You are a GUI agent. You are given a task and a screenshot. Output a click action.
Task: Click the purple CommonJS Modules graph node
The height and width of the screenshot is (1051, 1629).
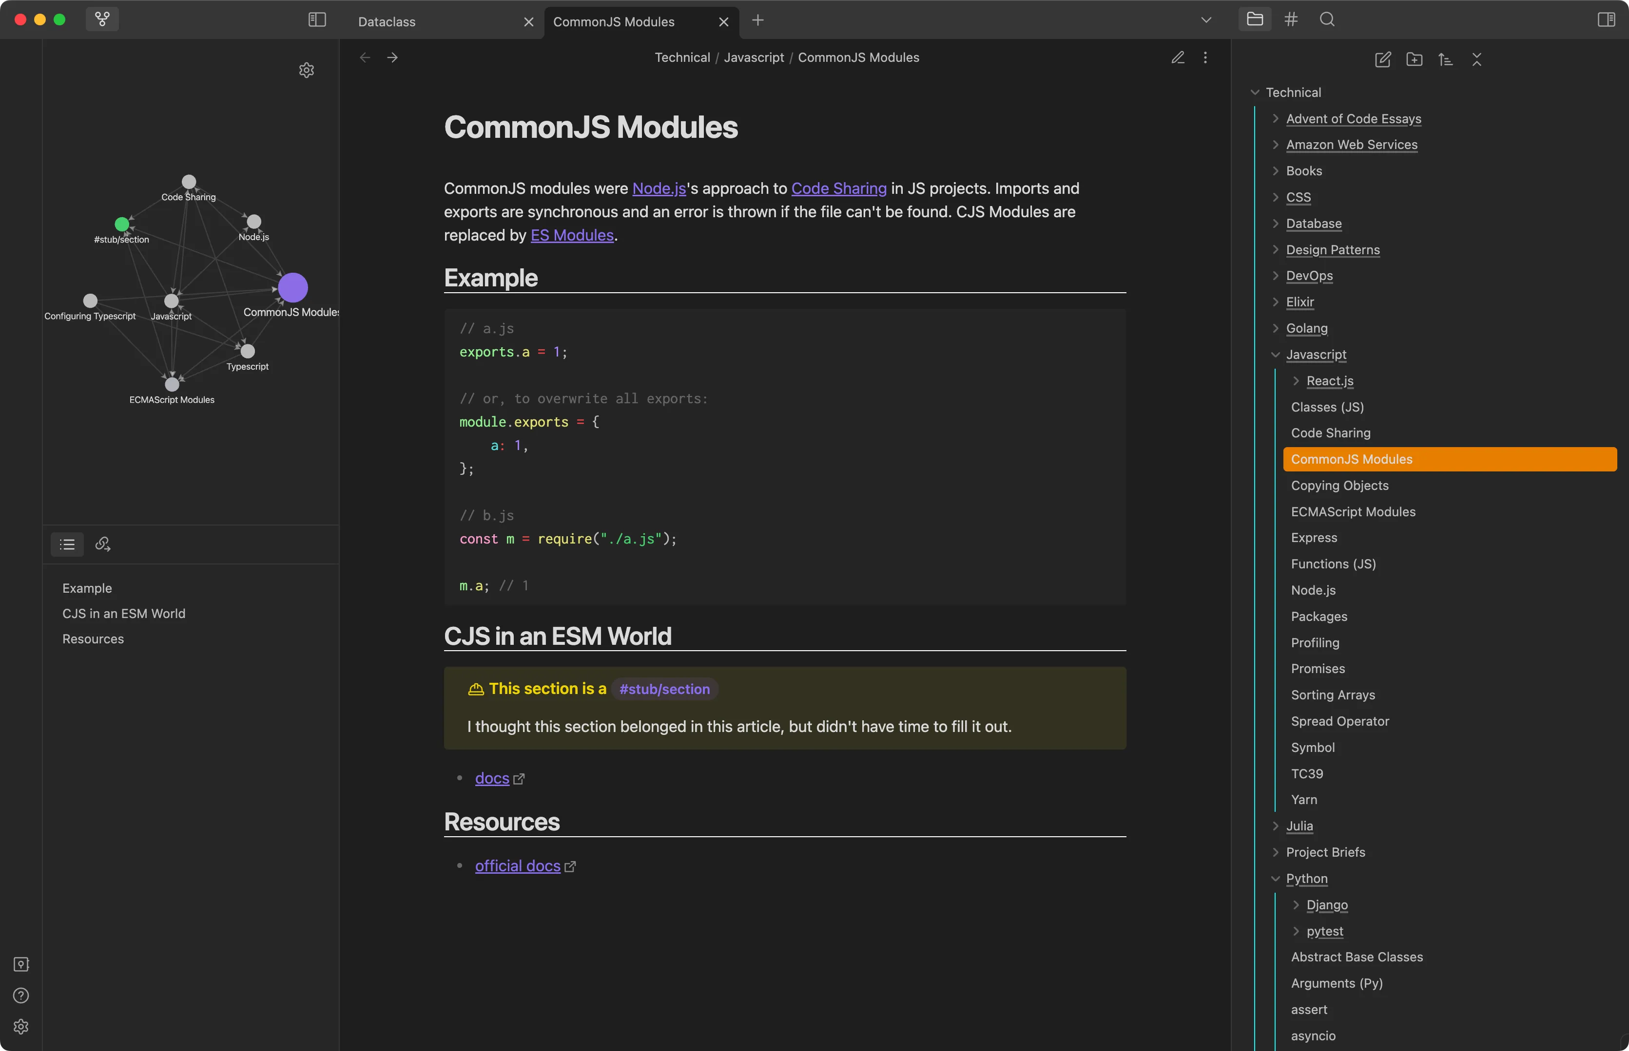tap(292, 287)
